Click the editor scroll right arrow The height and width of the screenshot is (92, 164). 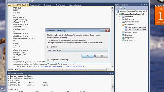[110, 69]
